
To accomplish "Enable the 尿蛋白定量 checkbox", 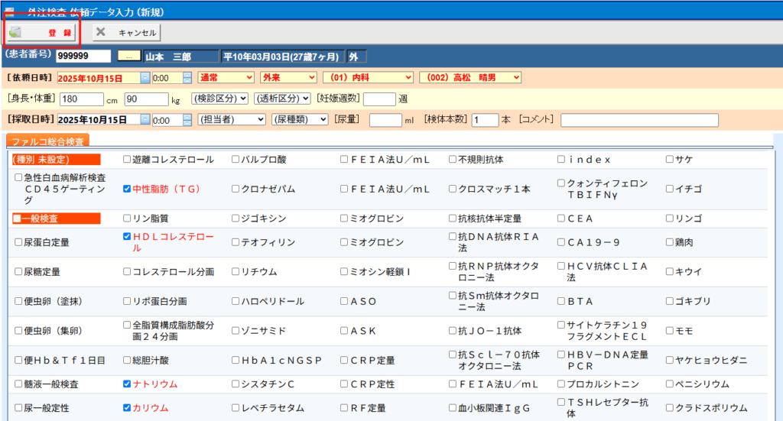I will pos(18,243).
